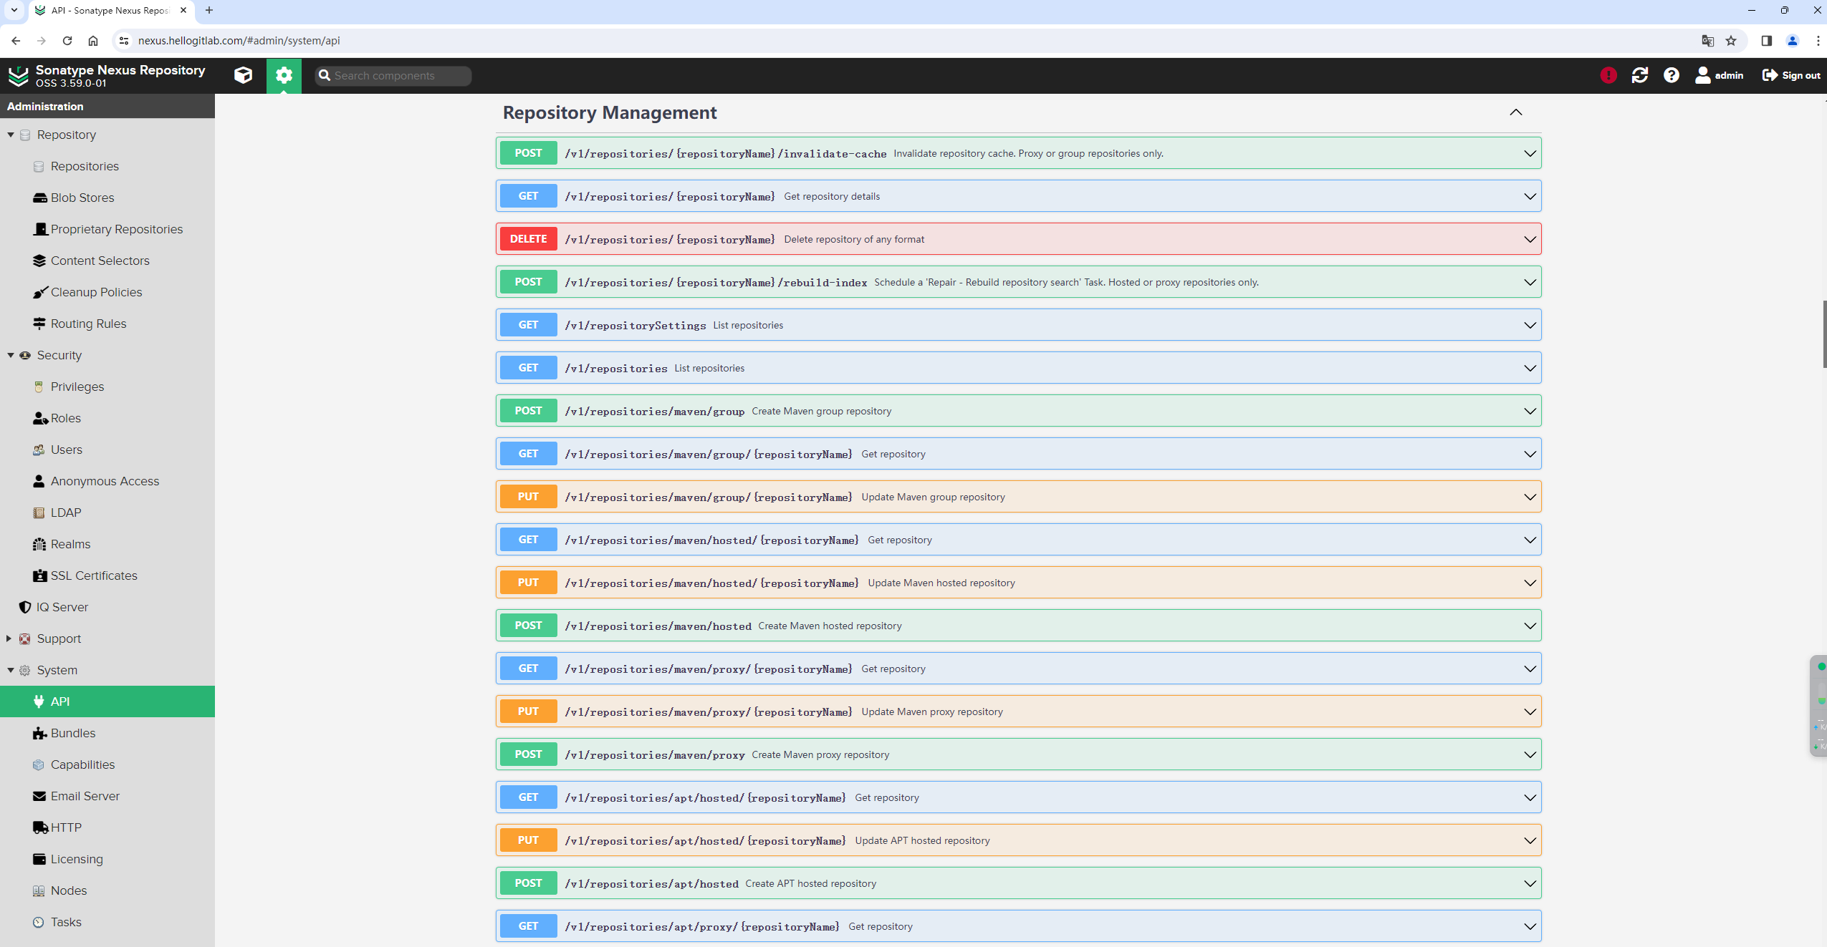The height and width of the screenshot is (947, 1827).
Task: Open GET apt/proxy/{repositoryName} row
Action: tap(1018, 926)
